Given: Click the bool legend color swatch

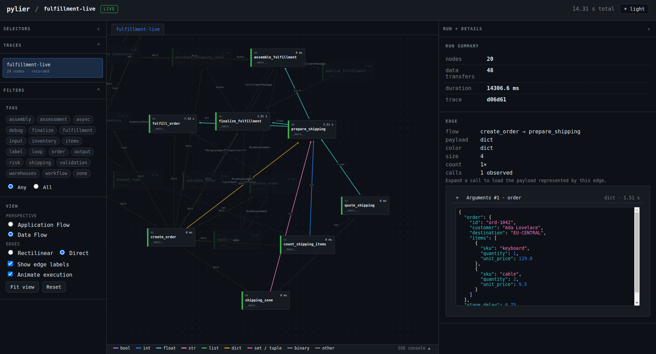Looking at the screenshot, I should (116, 348).
